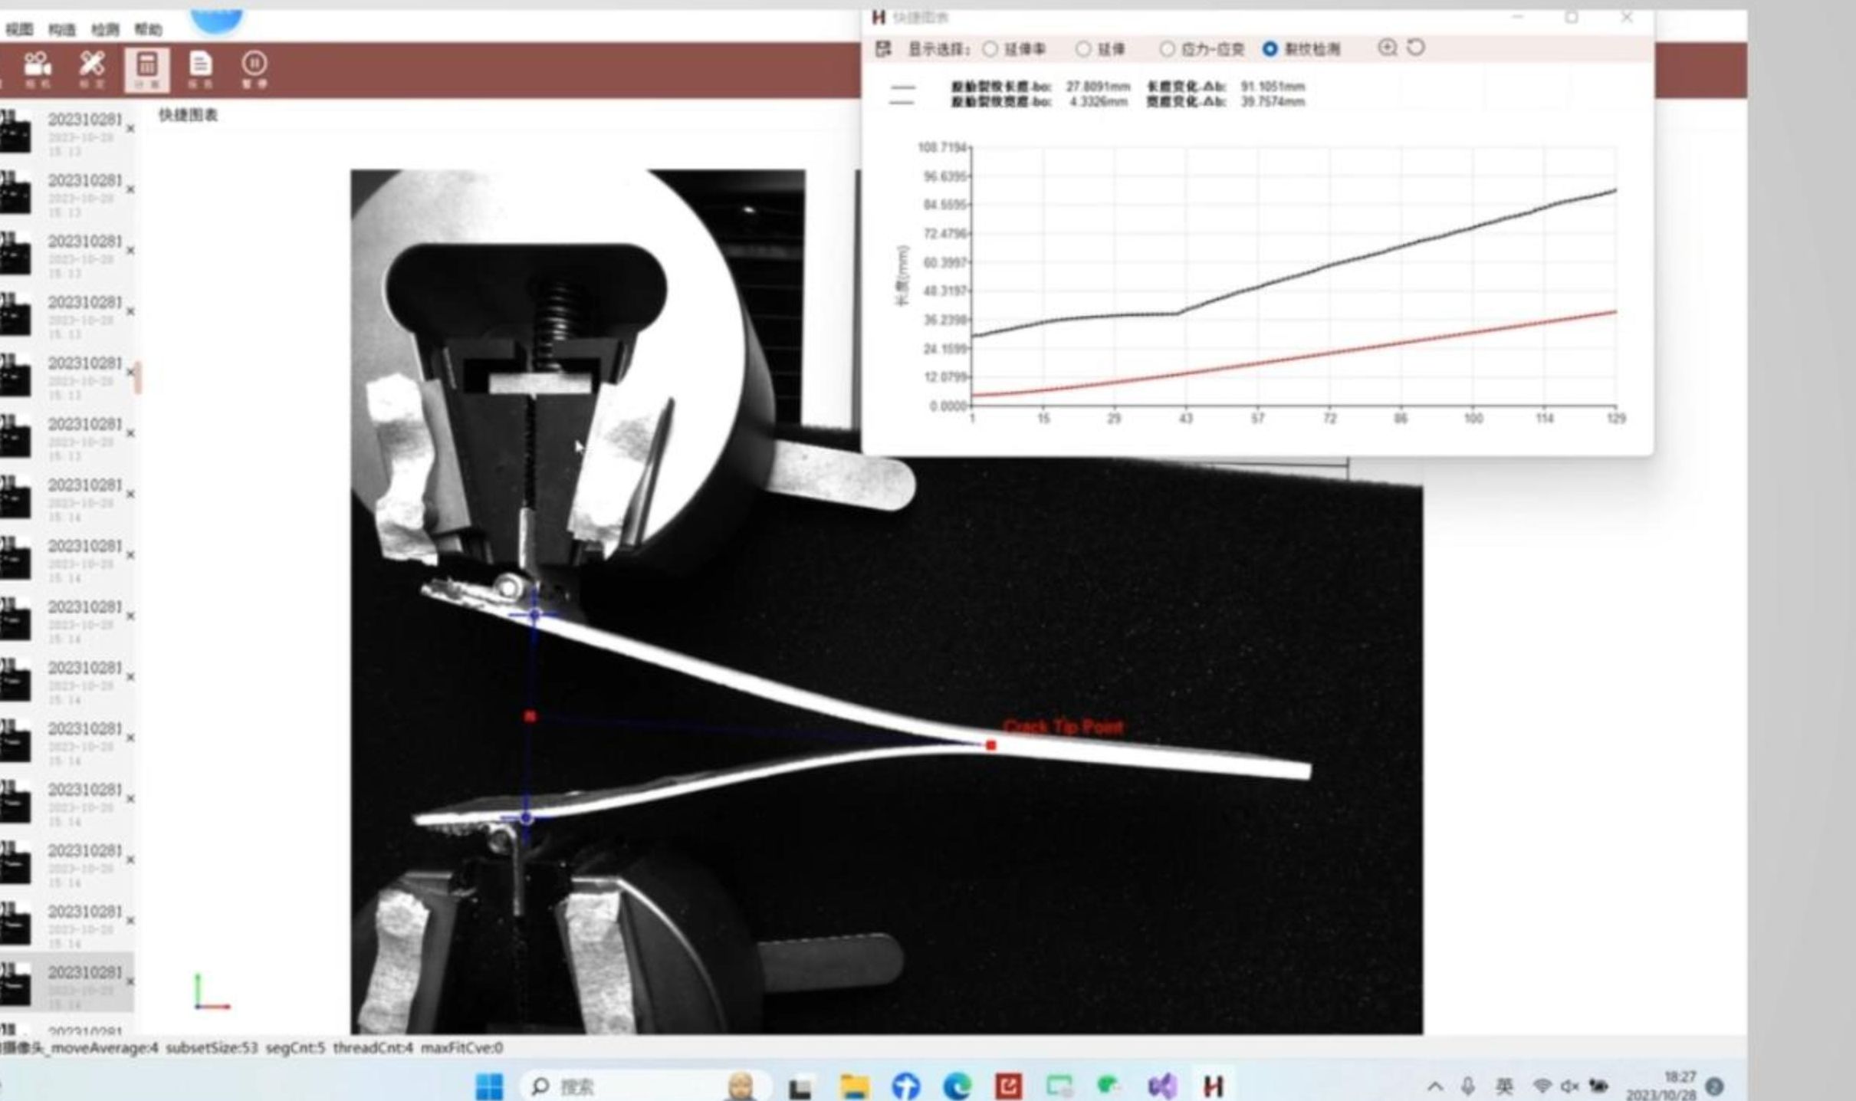This screenshot has height=1101, width=1856.
Task: Click the Crack Tip Point red marker
Action: 990,744
